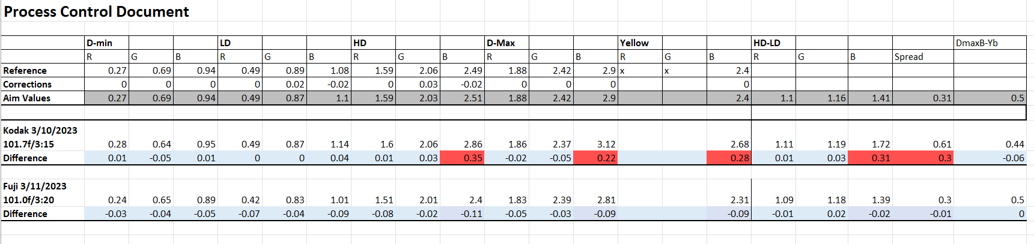Image resolution: width=1034 pixels, height=244 pixels.
Task: Click the Yellow group header cell
Action: [x=634, y=43]
